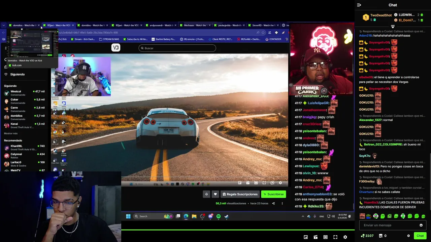Open the Subscribe to MrVar bookmark
Screen dimensions: 431x242
[135, 39]
